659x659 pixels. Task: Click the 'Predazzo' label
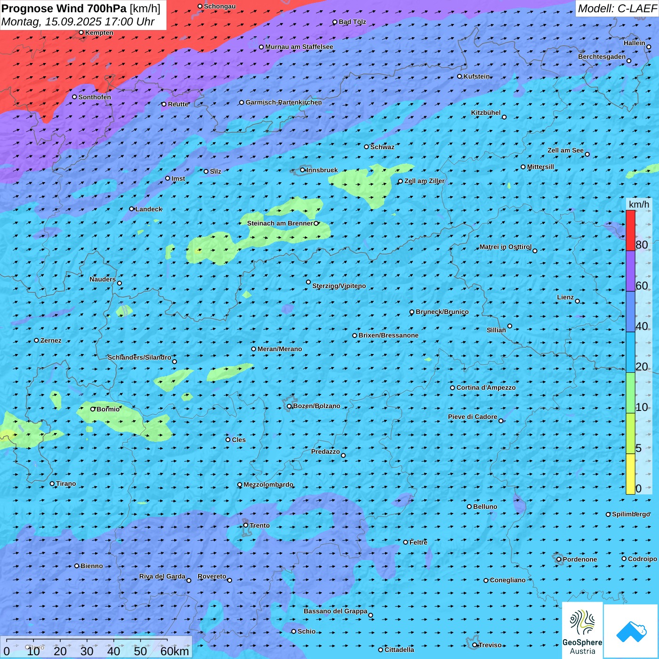point(325,451)
